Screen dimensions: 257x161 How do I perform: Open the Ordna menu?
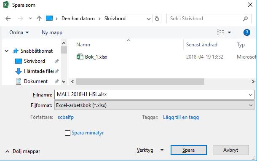click(19, 32)
